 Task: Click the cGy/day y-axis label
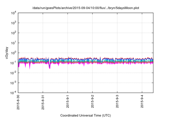pos(7,53)
